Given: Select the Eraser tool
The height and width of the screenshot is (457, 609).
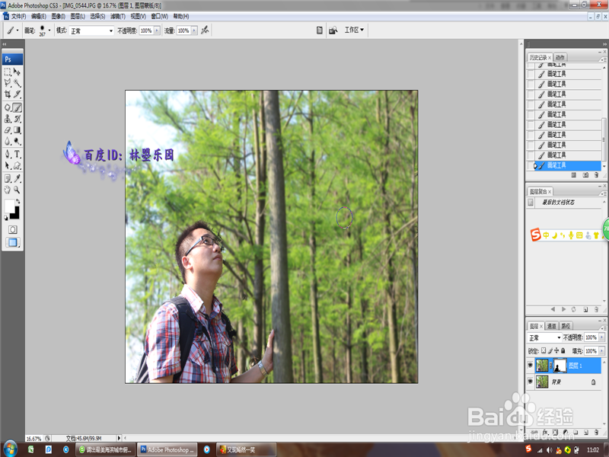Looking at the screenshot, I should [x=8, y=130].
